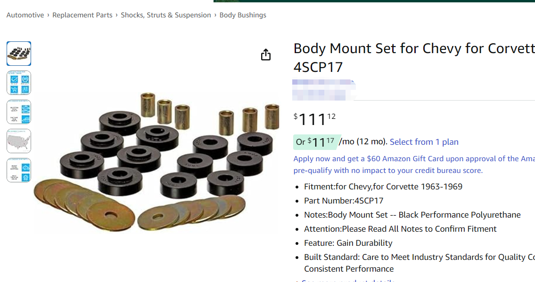Go to Replacement Parts breadcrumb
The height and width of the screenshot is (282, 535).
pos(82,15)
